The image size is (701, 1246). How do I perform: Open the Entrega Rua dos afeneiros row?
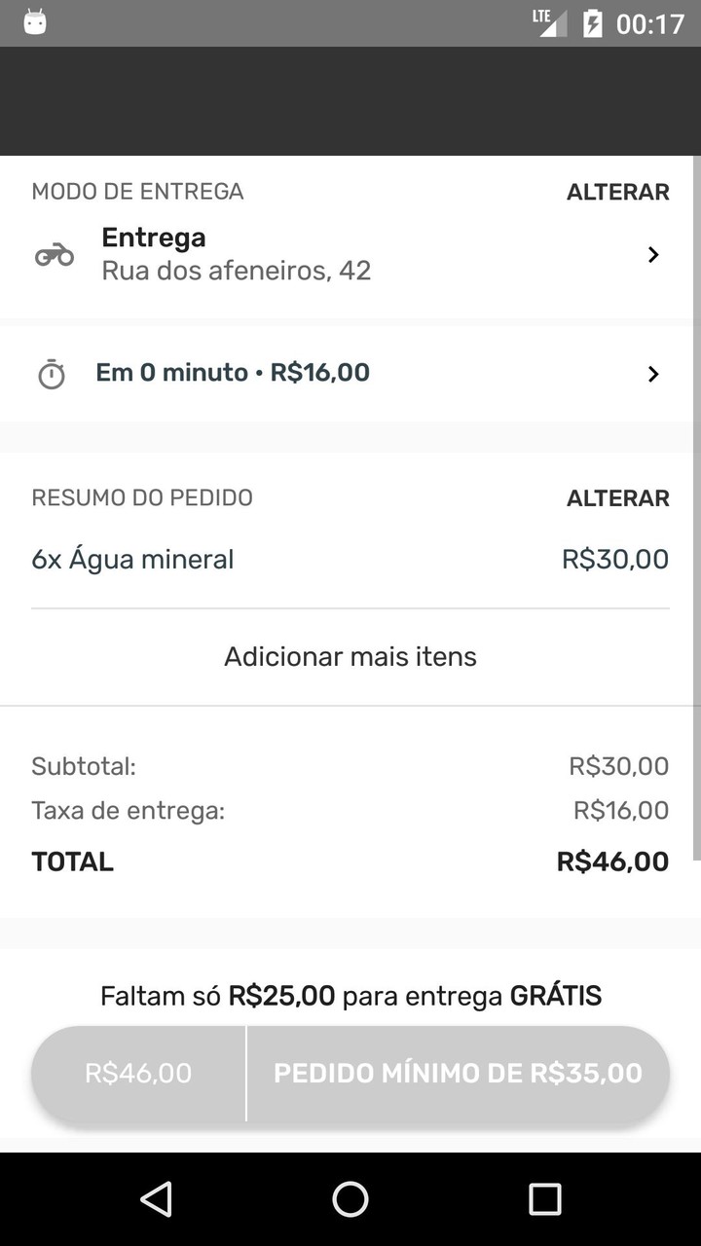coord(237,254)
